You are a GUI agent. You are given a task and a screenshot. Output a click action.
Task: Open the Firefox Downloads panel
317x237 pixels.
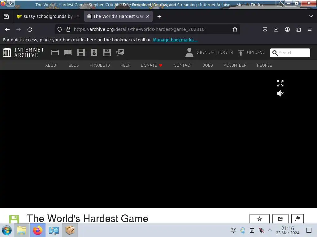276,29
